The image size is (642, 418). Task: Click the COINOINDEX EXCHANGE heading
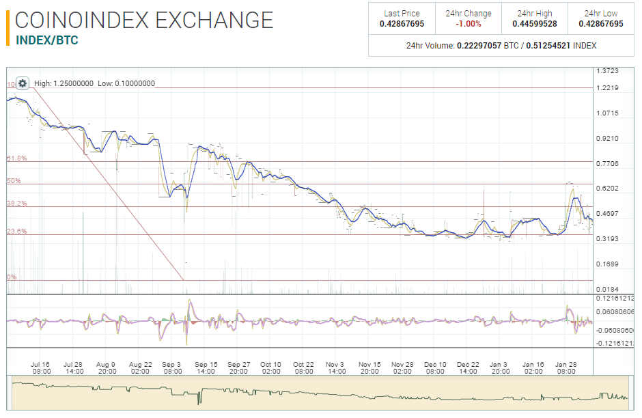(143, 20)
